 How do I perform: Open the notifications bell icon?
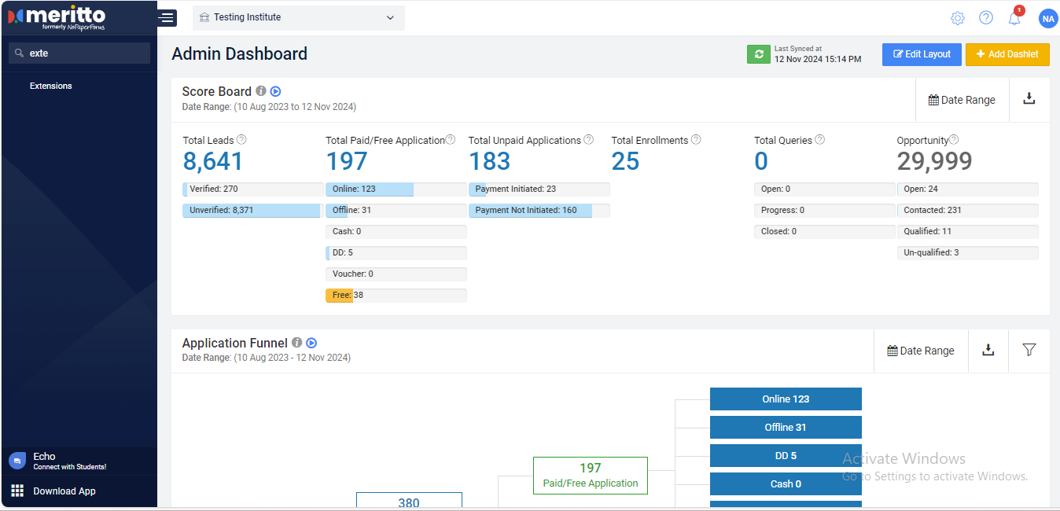[1014, 18]
